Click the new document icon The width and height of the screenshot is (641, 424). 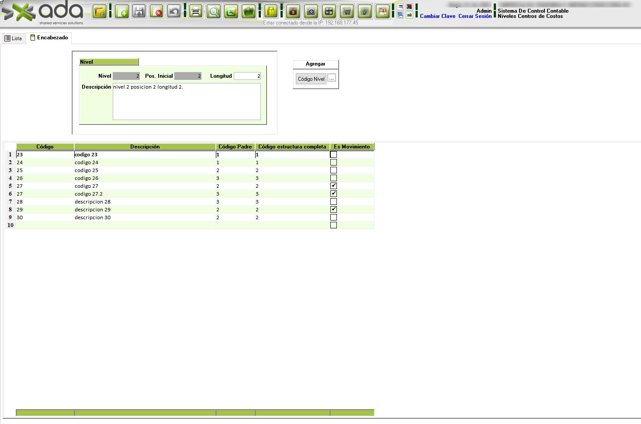122,11
